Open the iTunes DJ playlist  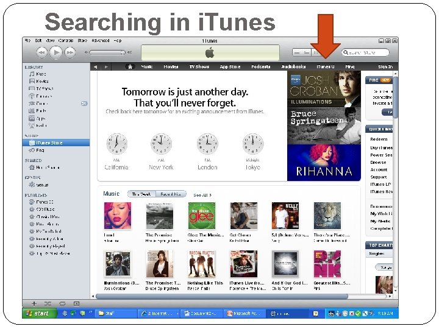(x=45, y=202)
